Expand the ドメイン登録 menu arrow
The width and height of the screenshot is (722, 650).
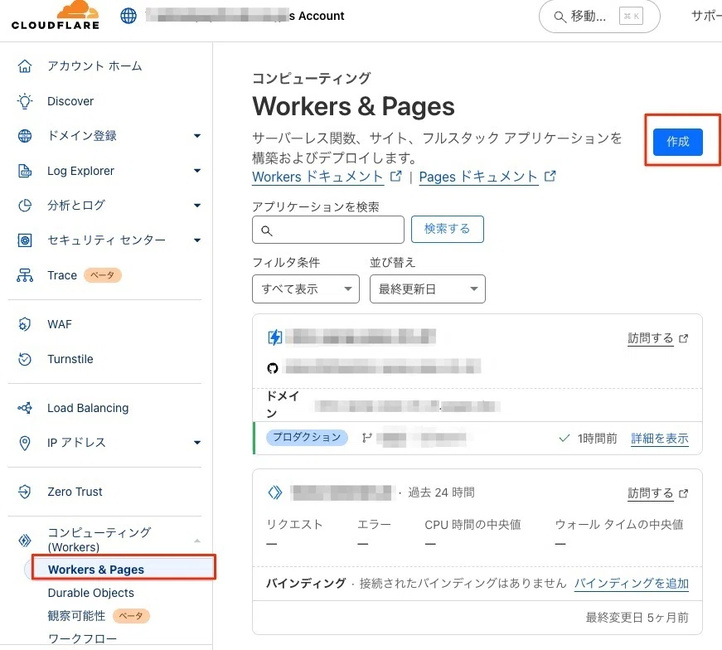[197, 136]
